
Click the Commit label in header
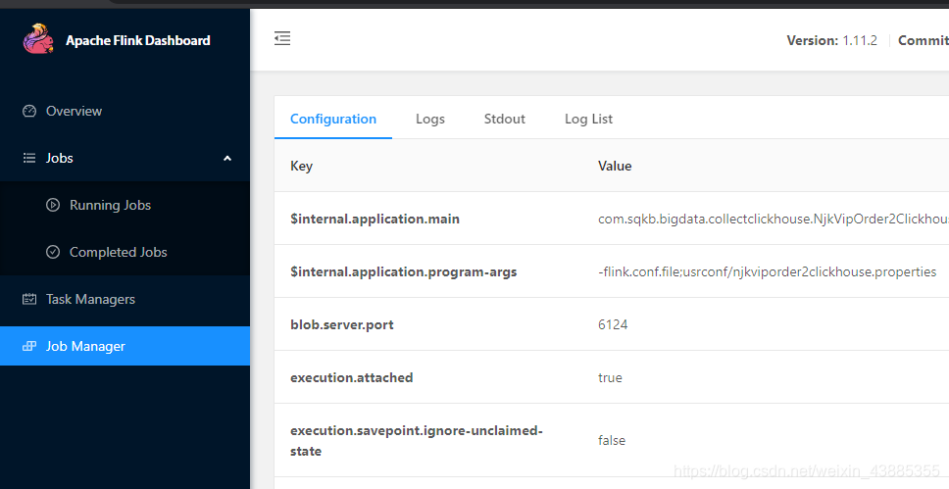923,40
